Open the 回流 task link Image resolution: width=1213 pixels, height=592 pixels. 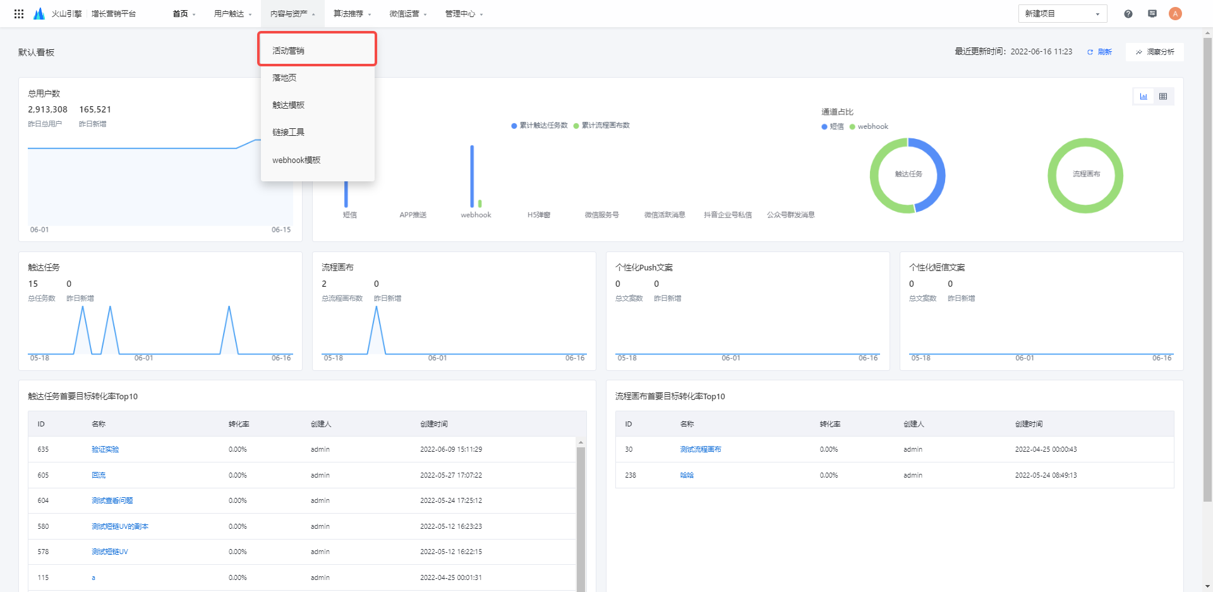pyautogui.click(x=99, y=475)
